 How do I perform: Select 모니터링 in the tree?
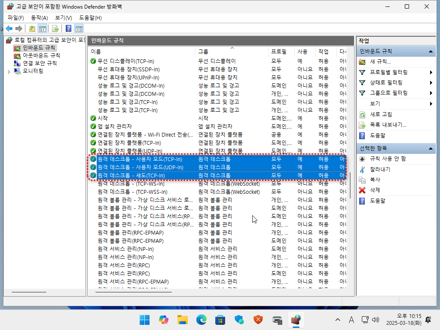(33, 71)
